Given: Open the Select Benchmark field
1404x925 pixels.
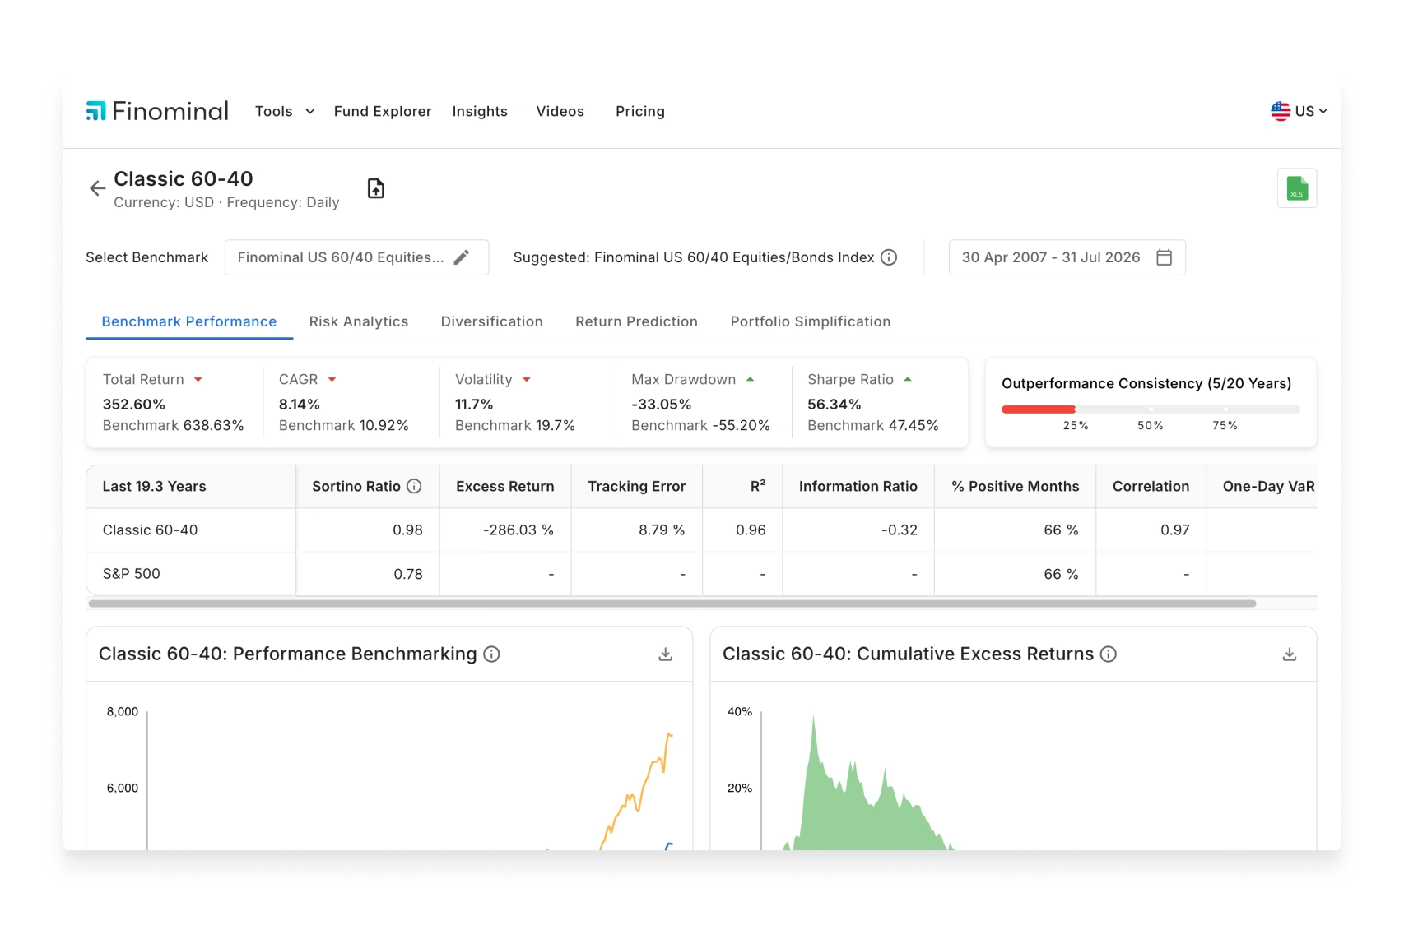Looking at the screenshot, I should click(356, 257).
